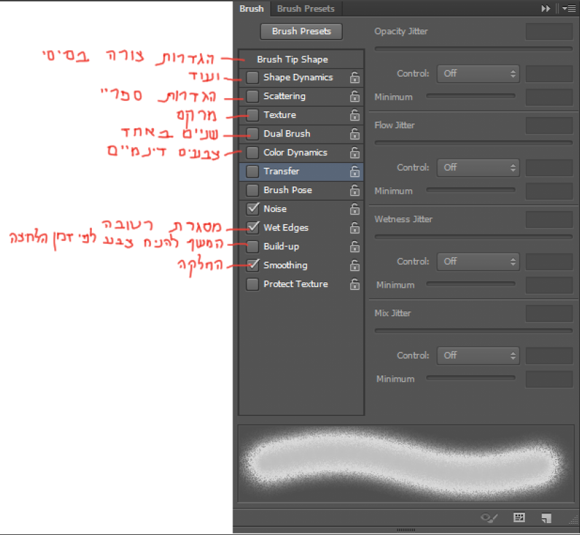The height and width of the screenshot is (535, 580).
Task: Click the Wetness Jitter slider
Action: coord(473,237)
